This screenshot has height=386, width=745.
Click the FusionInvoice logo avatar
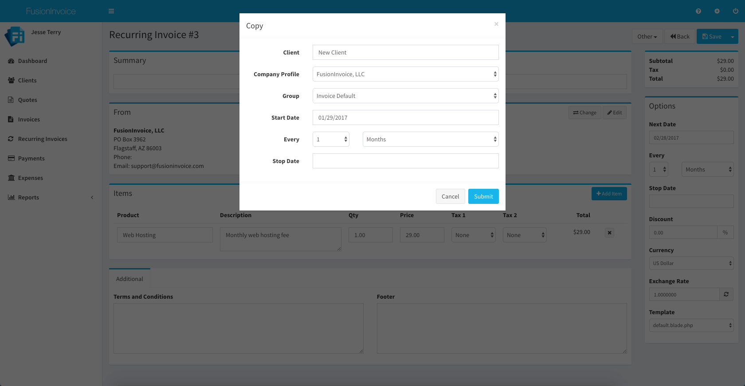[x=15, y=36]
